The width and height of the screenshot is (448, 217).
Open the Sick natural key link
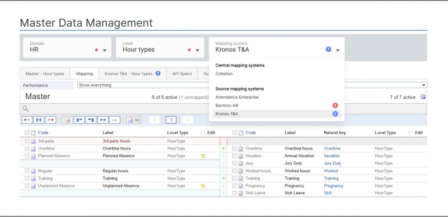[328, 193]
